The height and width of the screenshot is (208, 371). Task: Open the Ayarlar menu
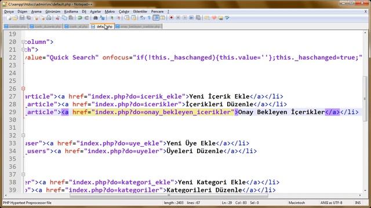pos(95,12)
